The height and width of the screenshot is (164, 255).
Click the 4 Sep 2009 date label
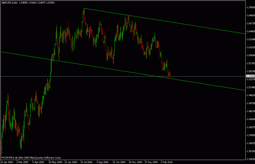pyautogui.click(x=102, y=162)
